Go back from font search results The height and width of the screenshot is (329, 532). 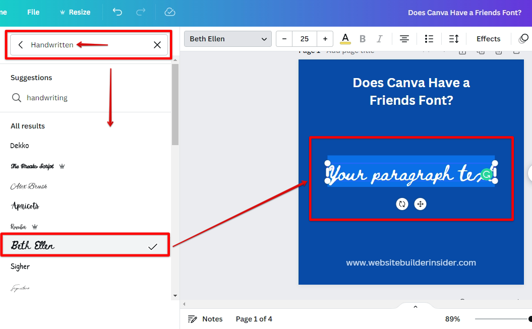tap(21, 45)
